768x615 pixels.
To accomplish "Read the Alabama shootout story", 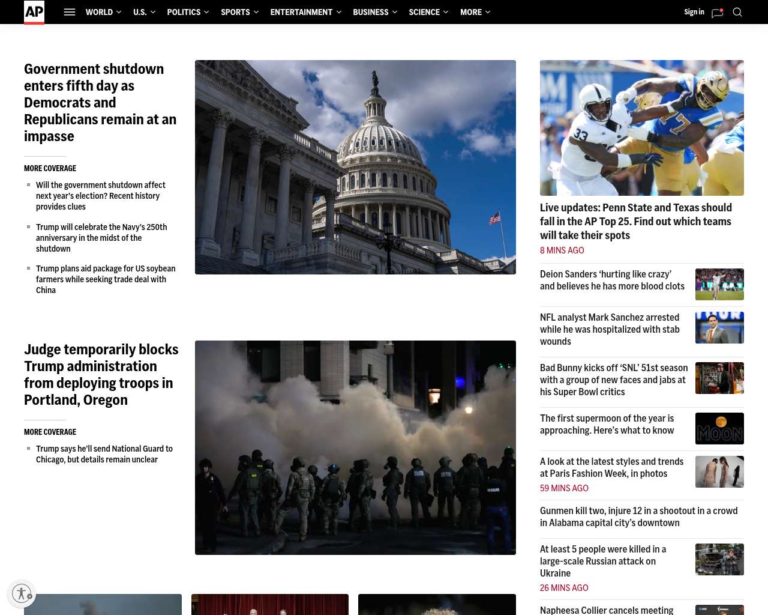I will tap(638, 517).
